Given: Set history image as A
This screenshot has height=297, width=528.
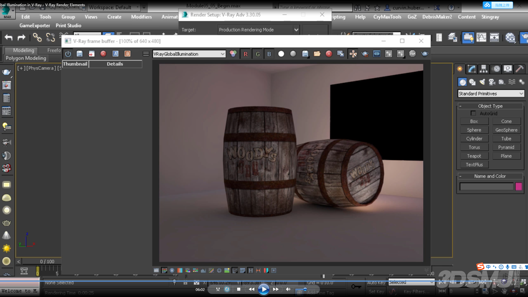Looking at the screenshot, I should 115,54.
